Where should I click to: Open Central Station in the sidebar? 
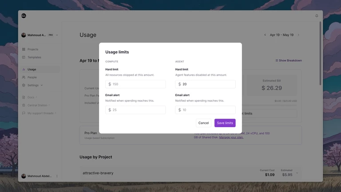(37, 105)
